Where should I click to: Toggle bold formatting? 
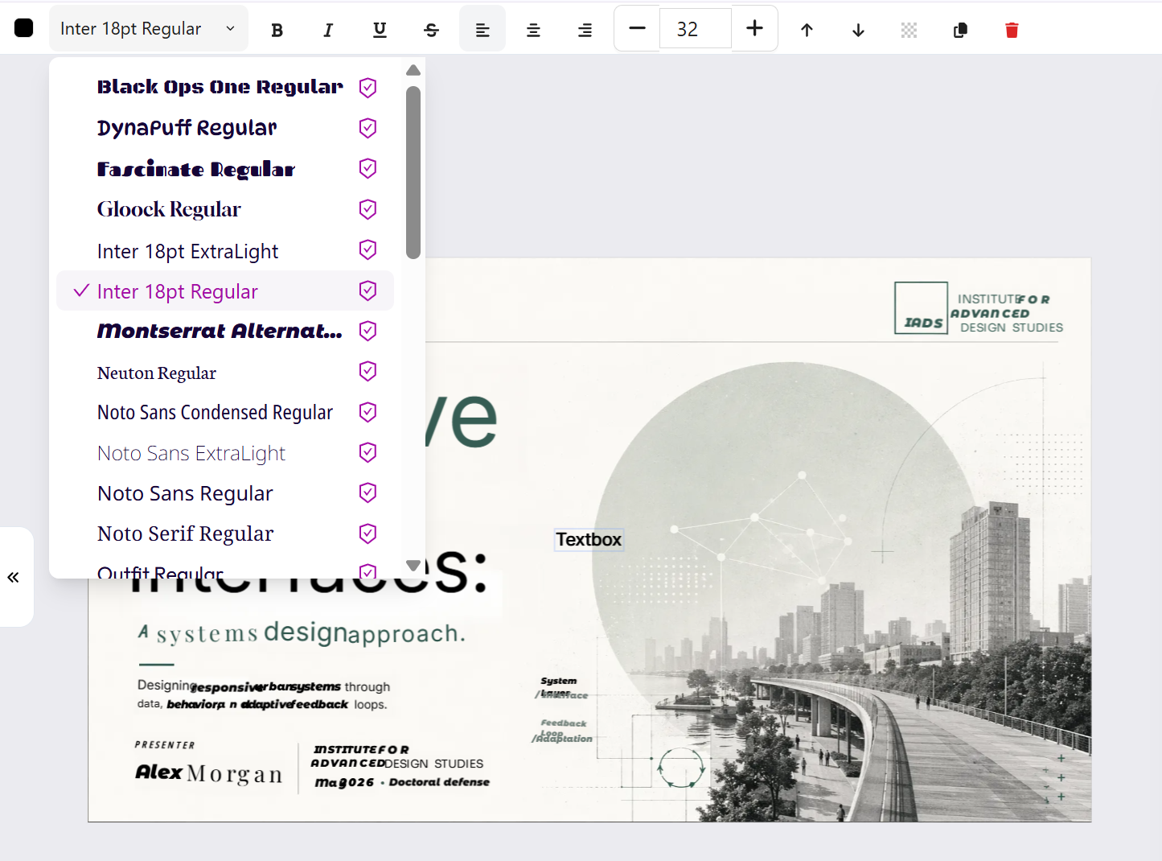click(277, 30)
